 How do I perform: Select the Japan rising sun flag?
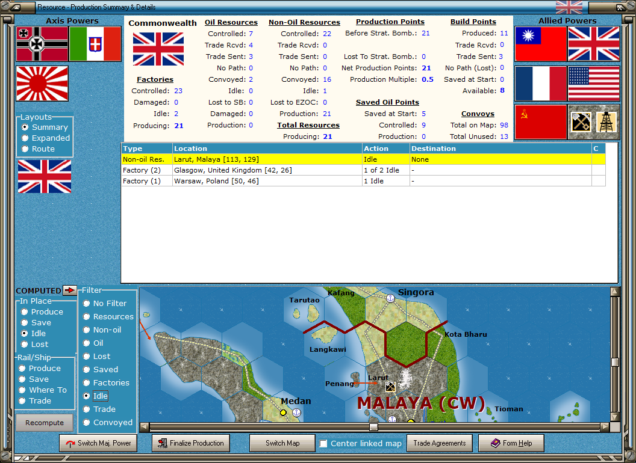pos(42,84)
